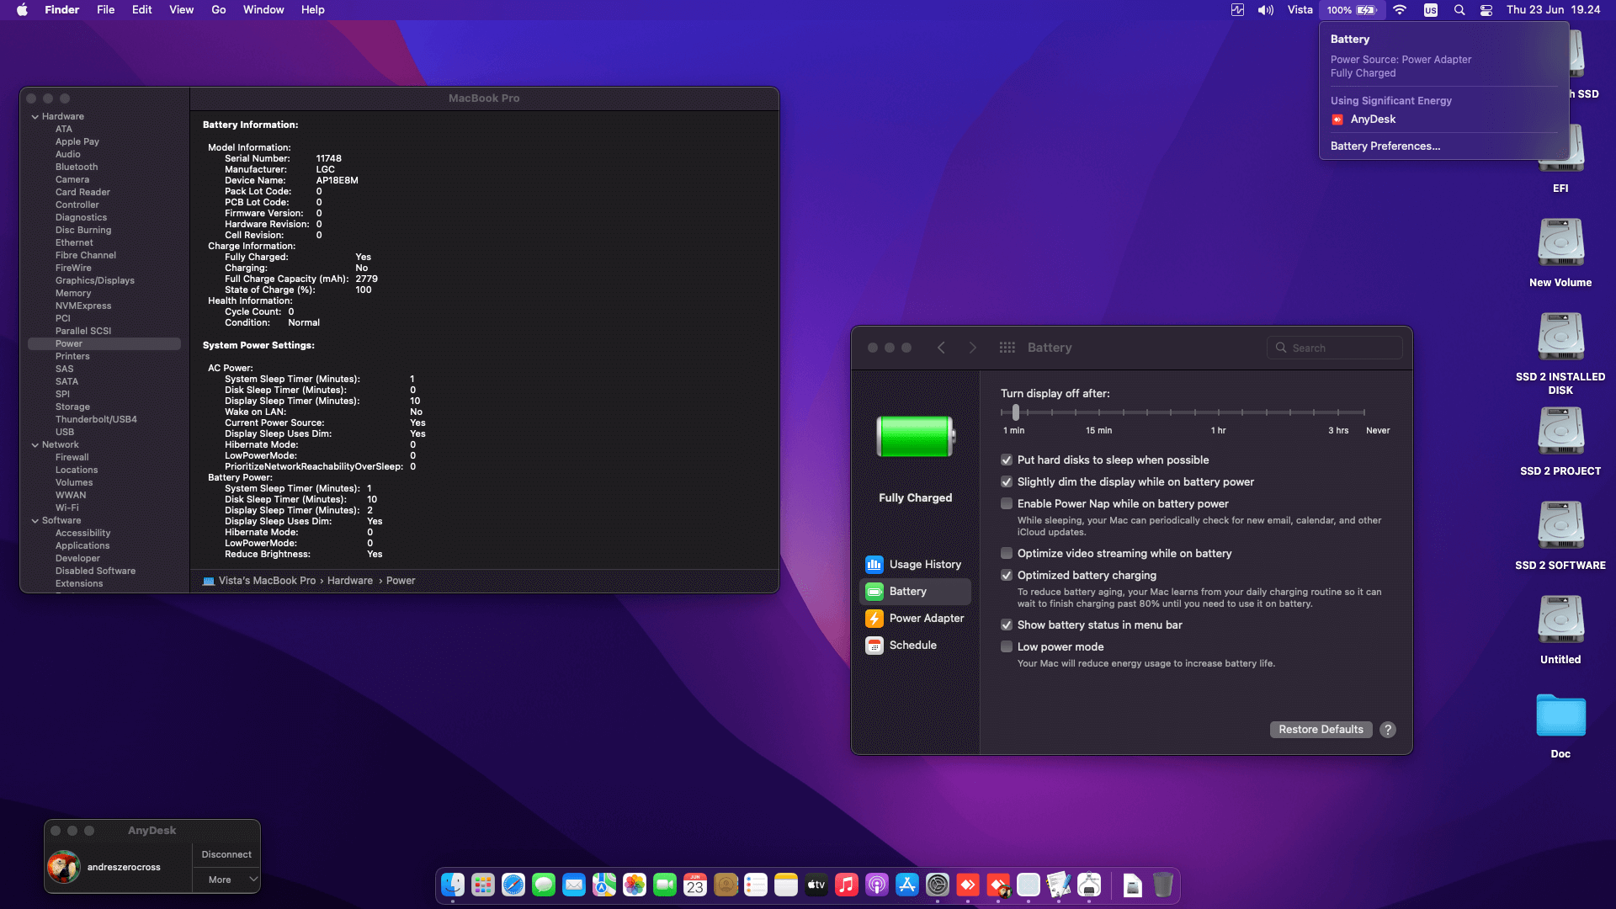Go back in Battery preferences window
This screenshot has height=909, width=1616.
click(x=941, y=348)
